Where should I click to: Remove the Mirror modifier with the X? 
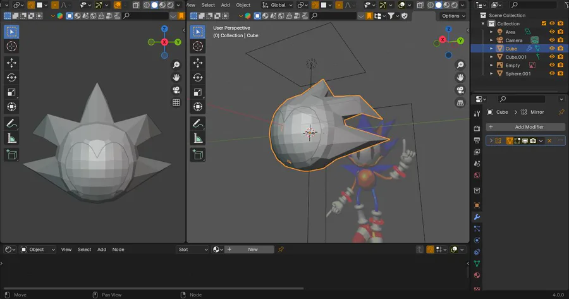coord(549,141)
